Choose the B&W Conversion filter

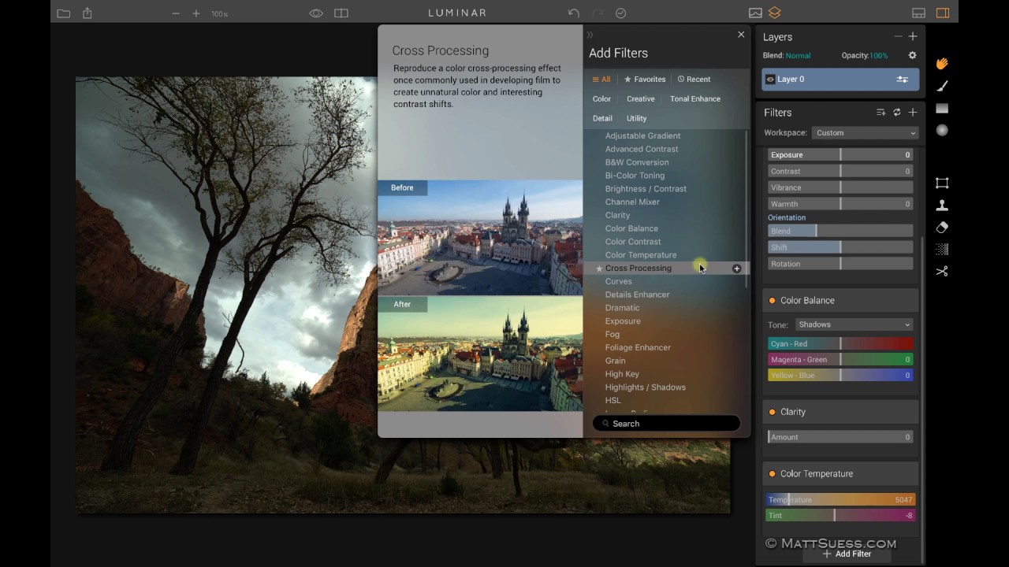tap(636, 162)
